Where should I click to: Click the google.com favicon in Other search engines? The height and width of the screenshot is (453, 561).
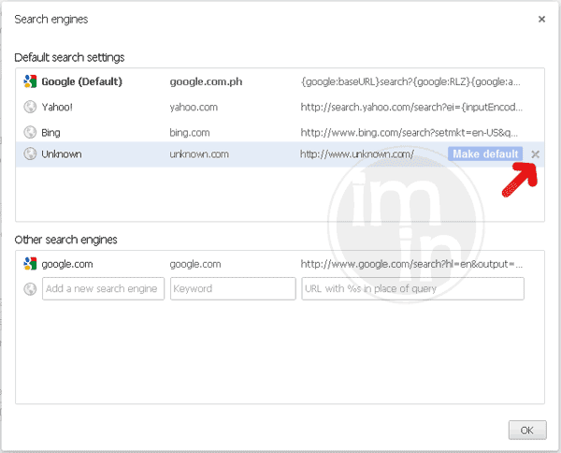[x=30, y=264]
